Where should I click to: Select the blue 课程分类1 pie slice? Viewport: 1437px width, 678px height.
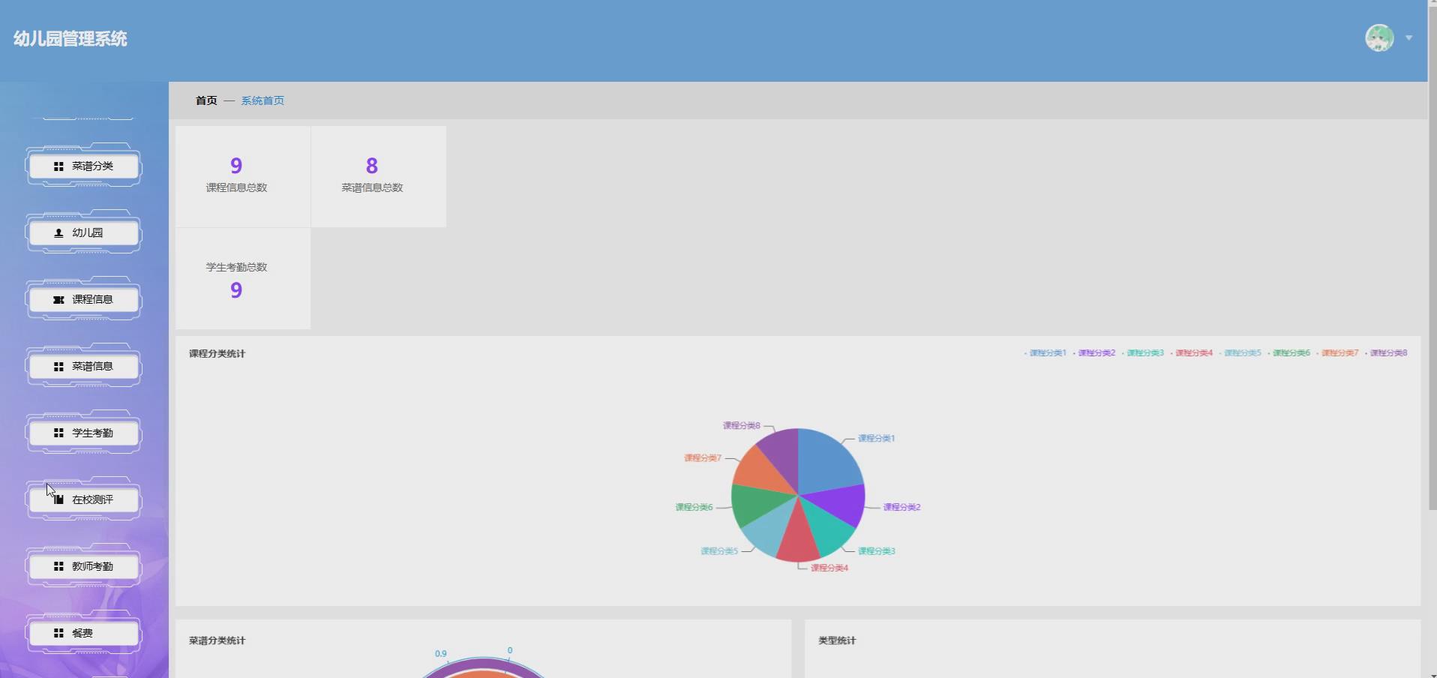coord(829,461)
